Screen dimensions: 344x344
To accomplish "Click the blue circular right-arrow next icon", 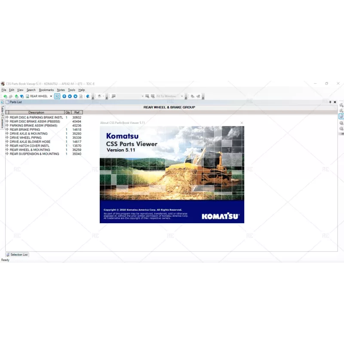I will tap(76, 96).
